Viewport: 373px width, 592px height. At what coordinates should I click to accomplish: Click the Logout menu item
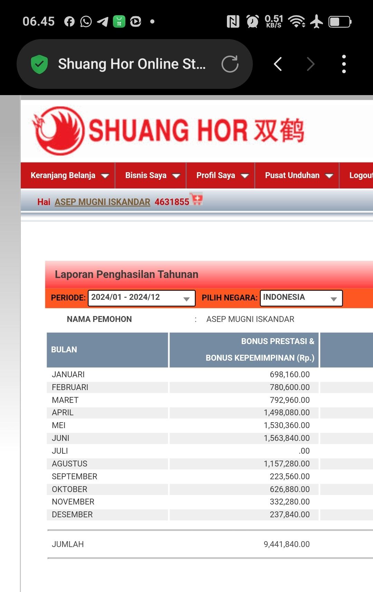[x=361, y=175]
